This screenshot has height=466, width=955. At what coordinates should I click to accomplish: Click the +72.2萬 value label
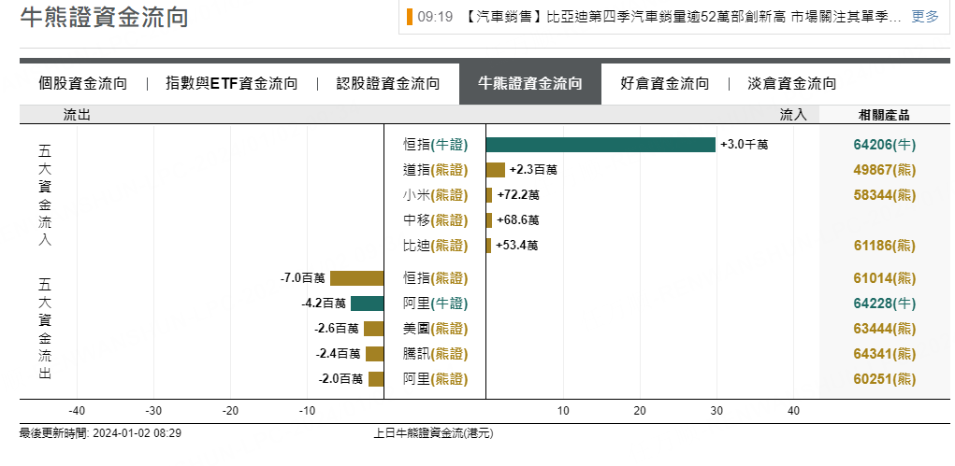[518, 195]
